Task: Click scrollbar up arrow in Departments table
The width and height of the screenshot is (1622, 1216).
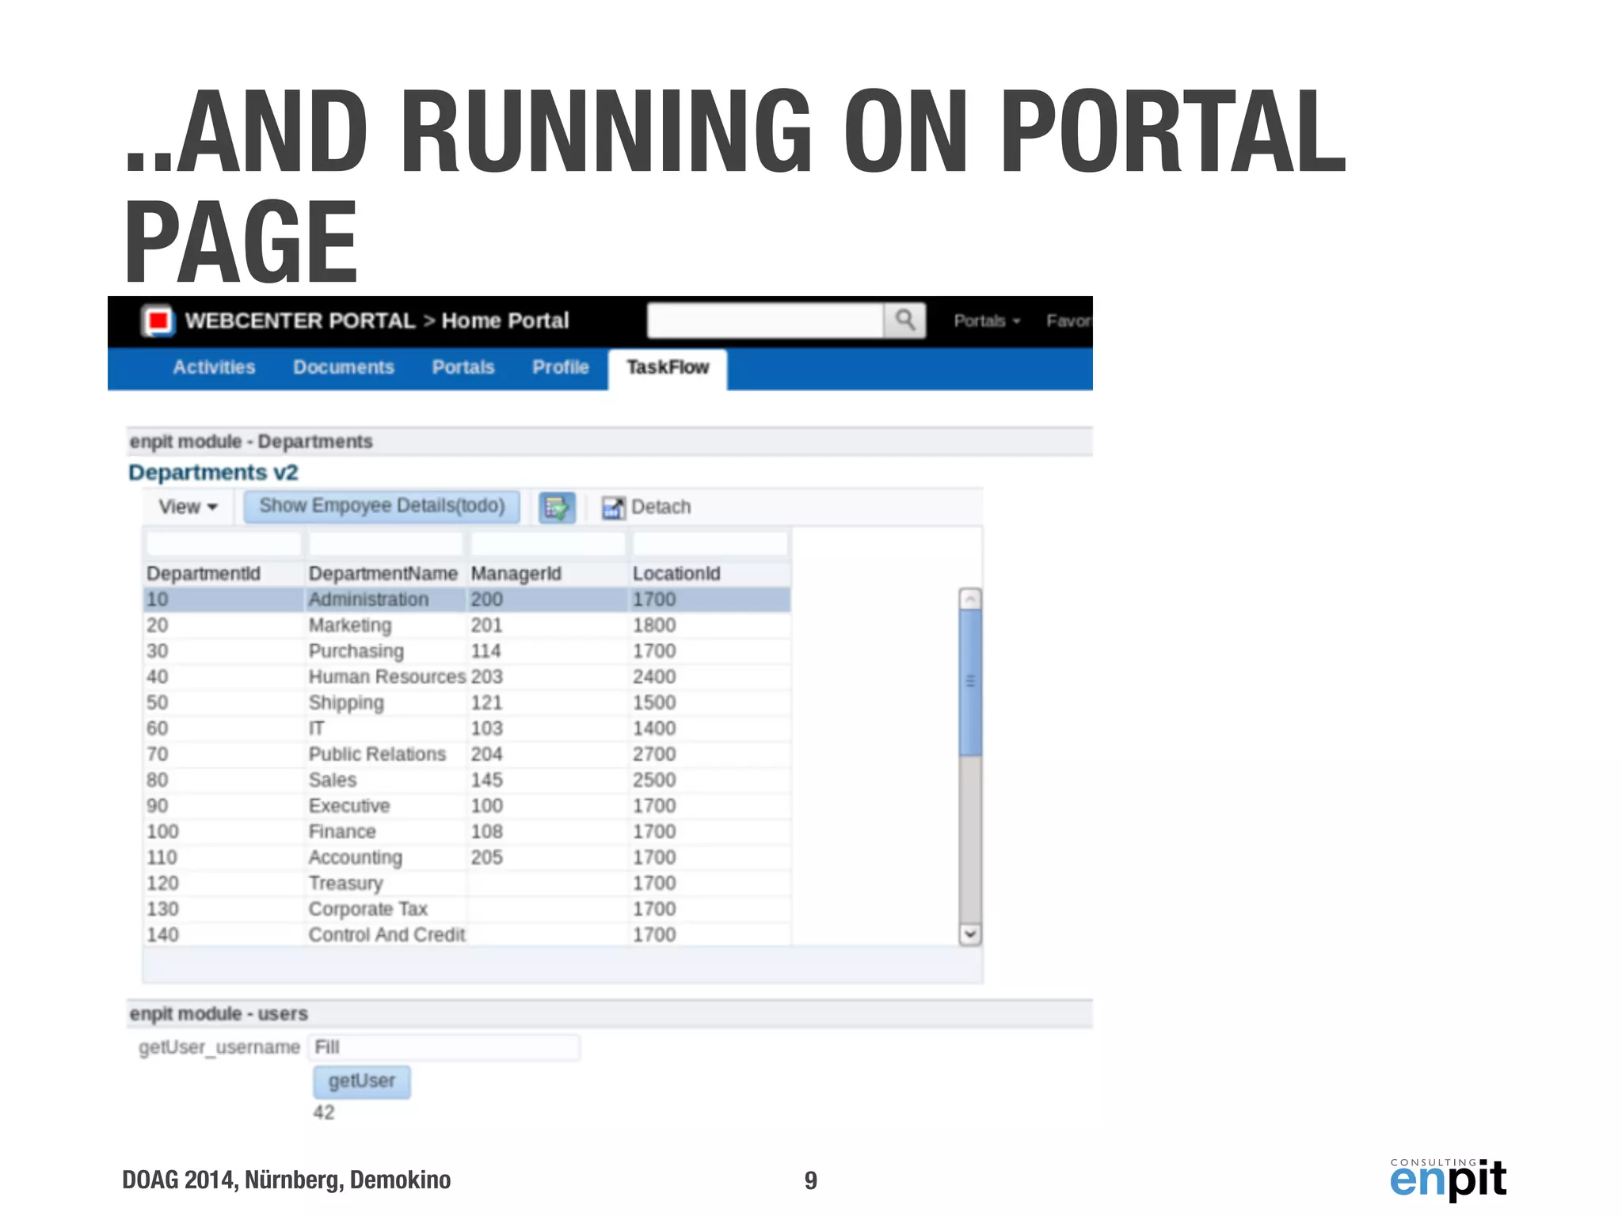Action: (970, 598)
